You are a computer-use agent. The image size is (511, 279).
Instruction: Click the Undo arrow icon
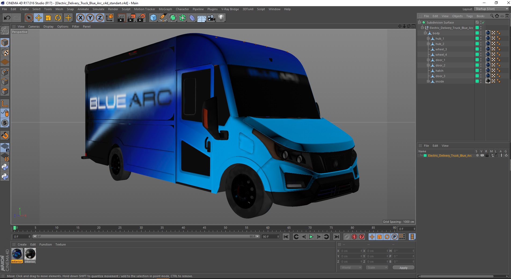coord(7,18)
